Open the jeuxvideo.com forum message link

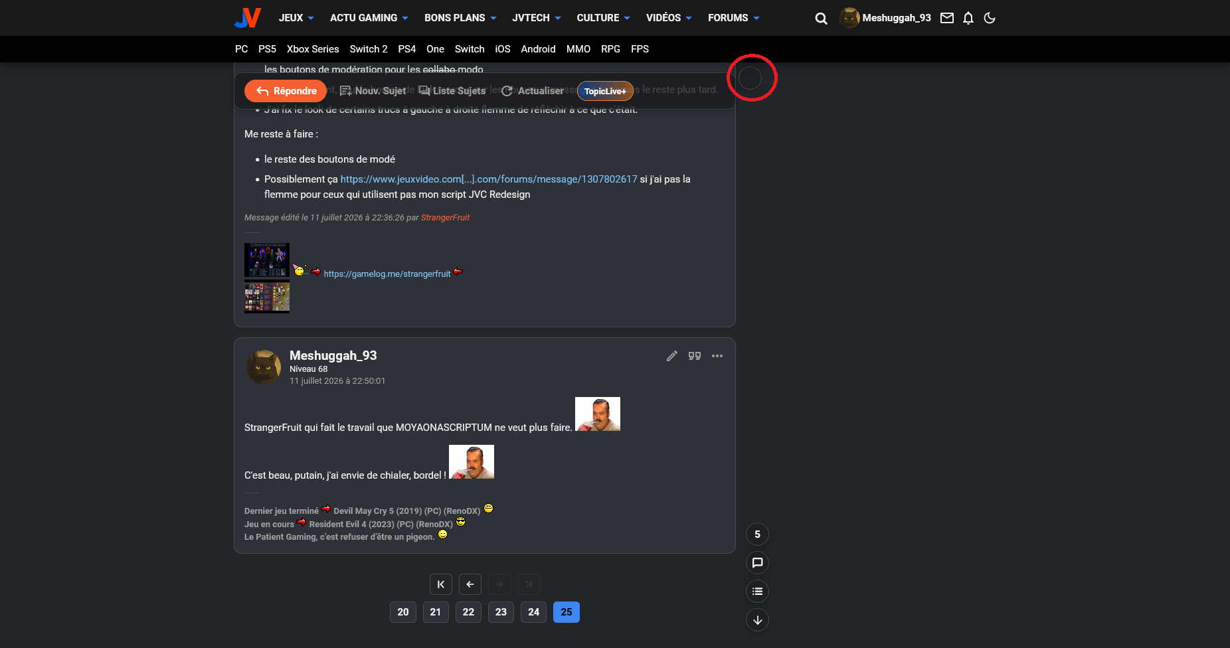tap(489, 179)
